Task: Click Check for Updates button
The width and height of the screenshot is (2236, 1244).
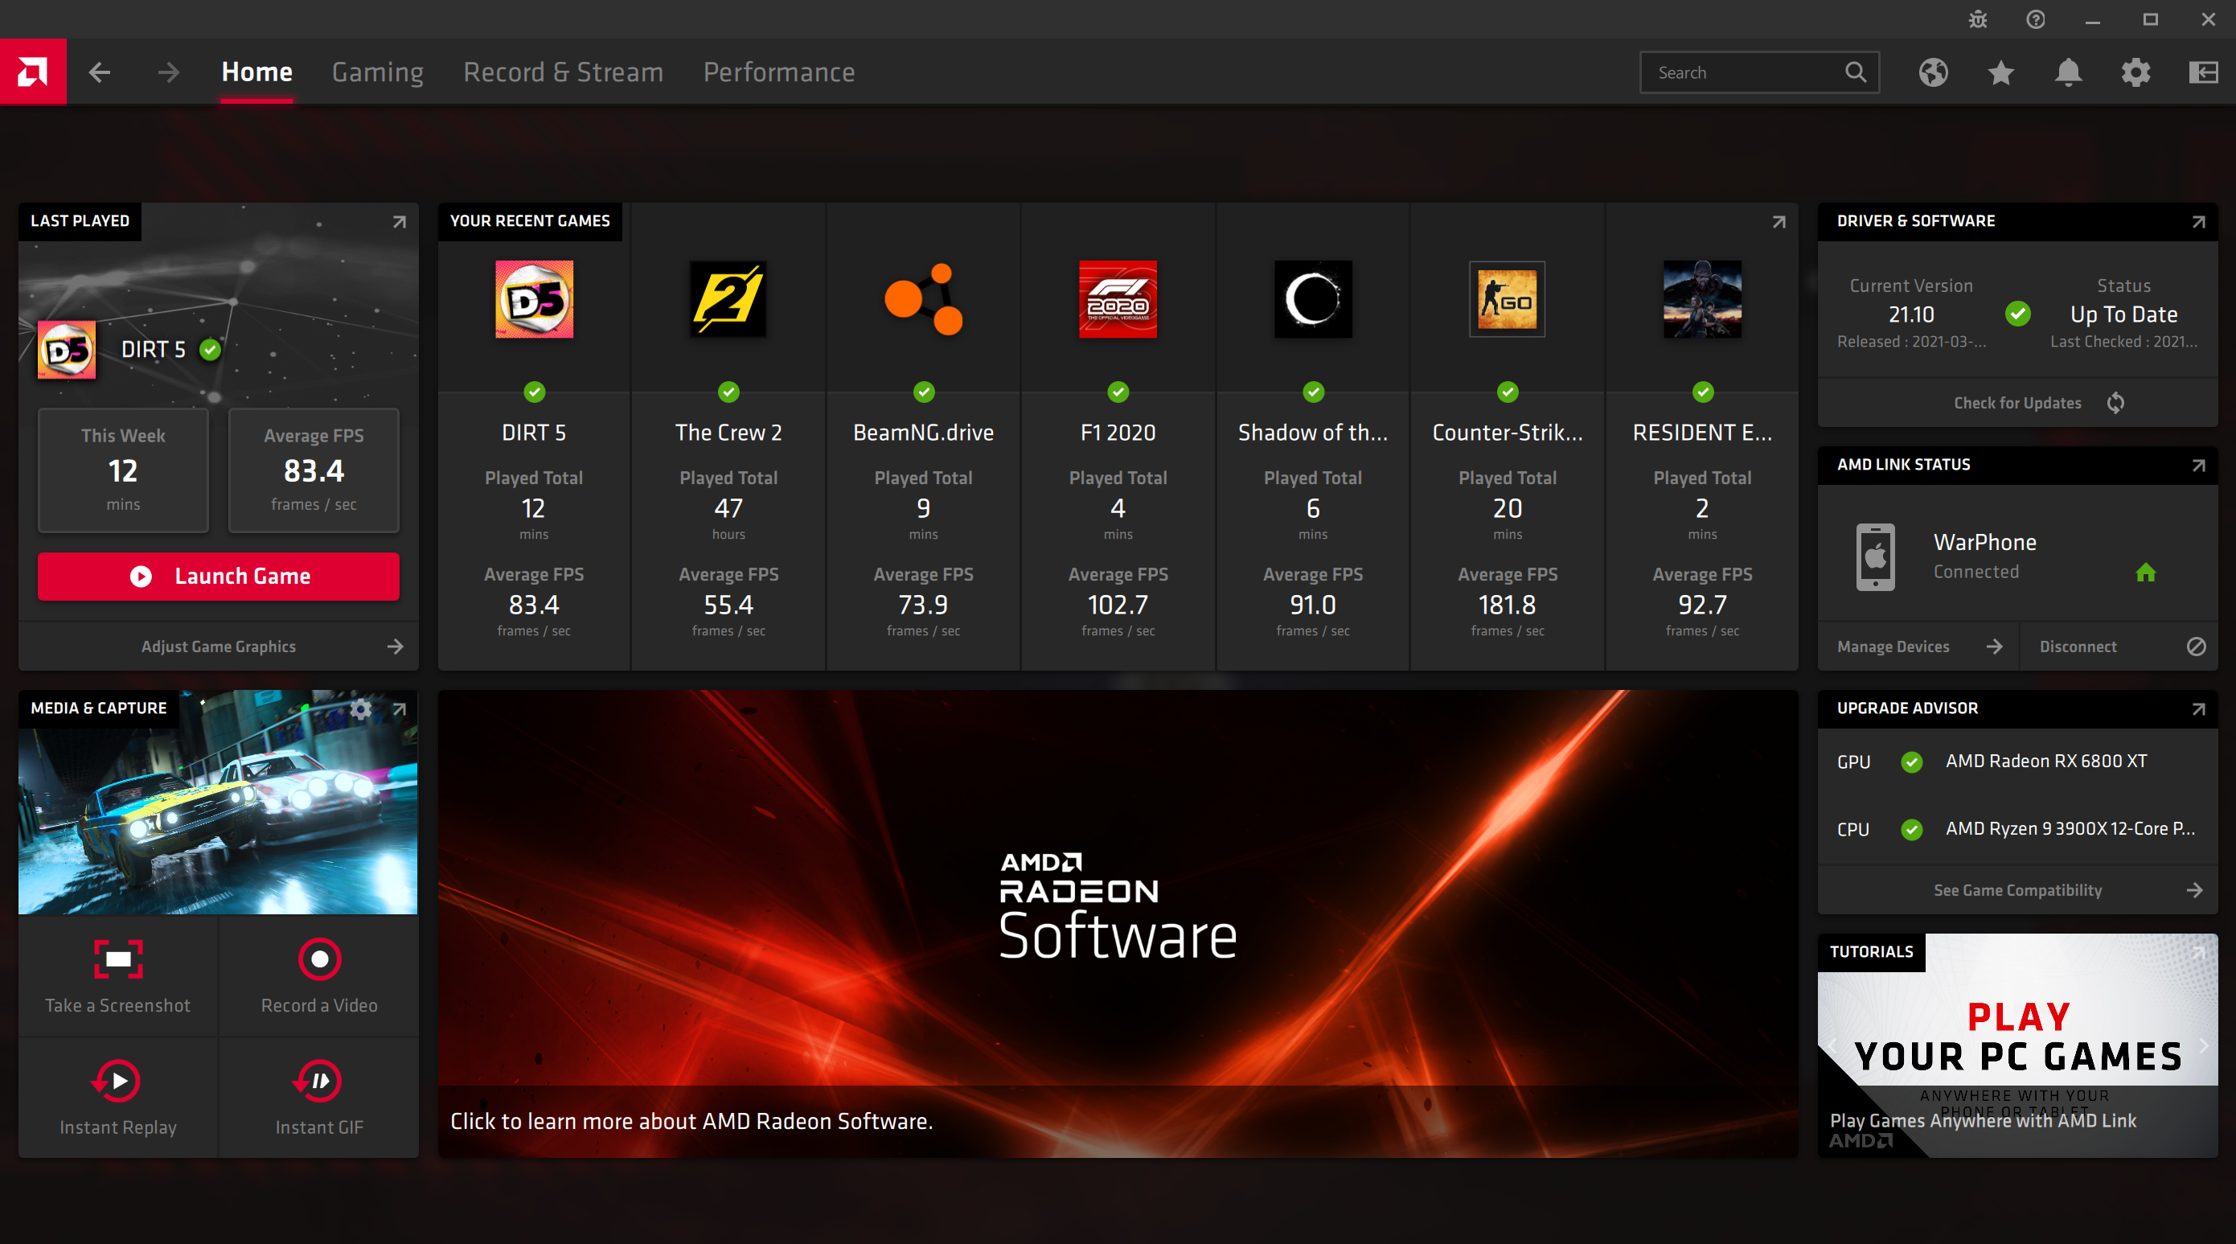Action: coord(2017,401)
